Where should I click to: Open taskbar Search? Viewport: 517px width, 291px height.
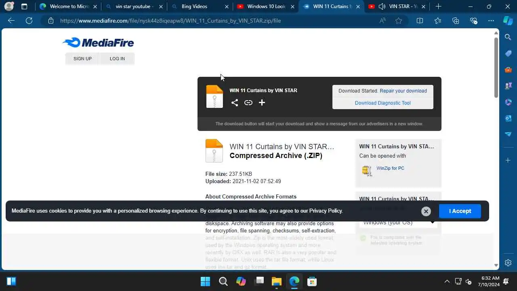(x=223, y=281)
